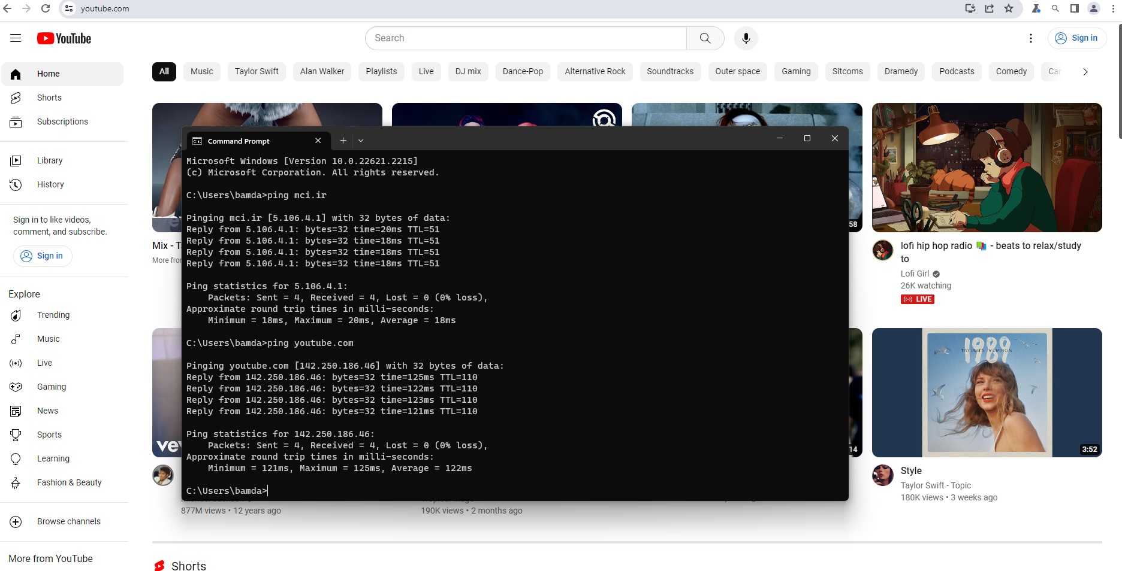Click the Sign in button in sidebar

point(43,256)
